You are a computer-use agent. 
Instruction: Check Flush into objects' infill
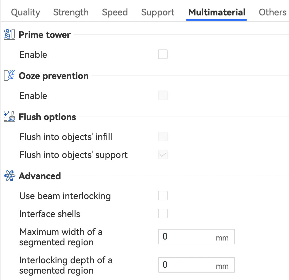point(163,137)
